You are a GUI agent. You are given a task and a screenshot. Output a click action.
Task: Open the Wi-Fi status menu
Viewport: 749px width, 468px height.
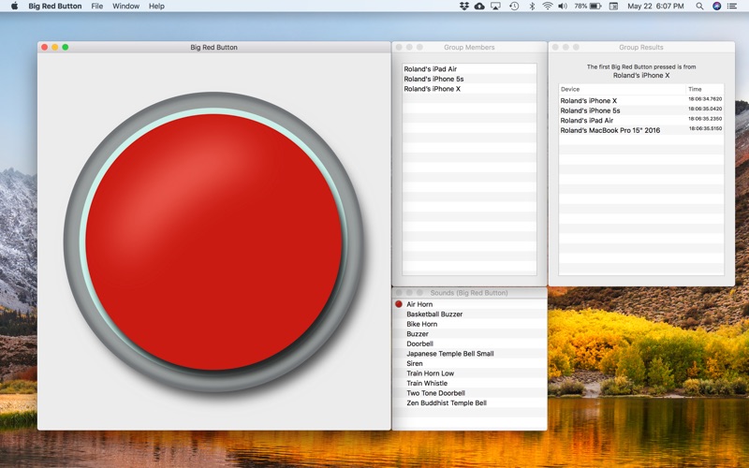[548, 7]
